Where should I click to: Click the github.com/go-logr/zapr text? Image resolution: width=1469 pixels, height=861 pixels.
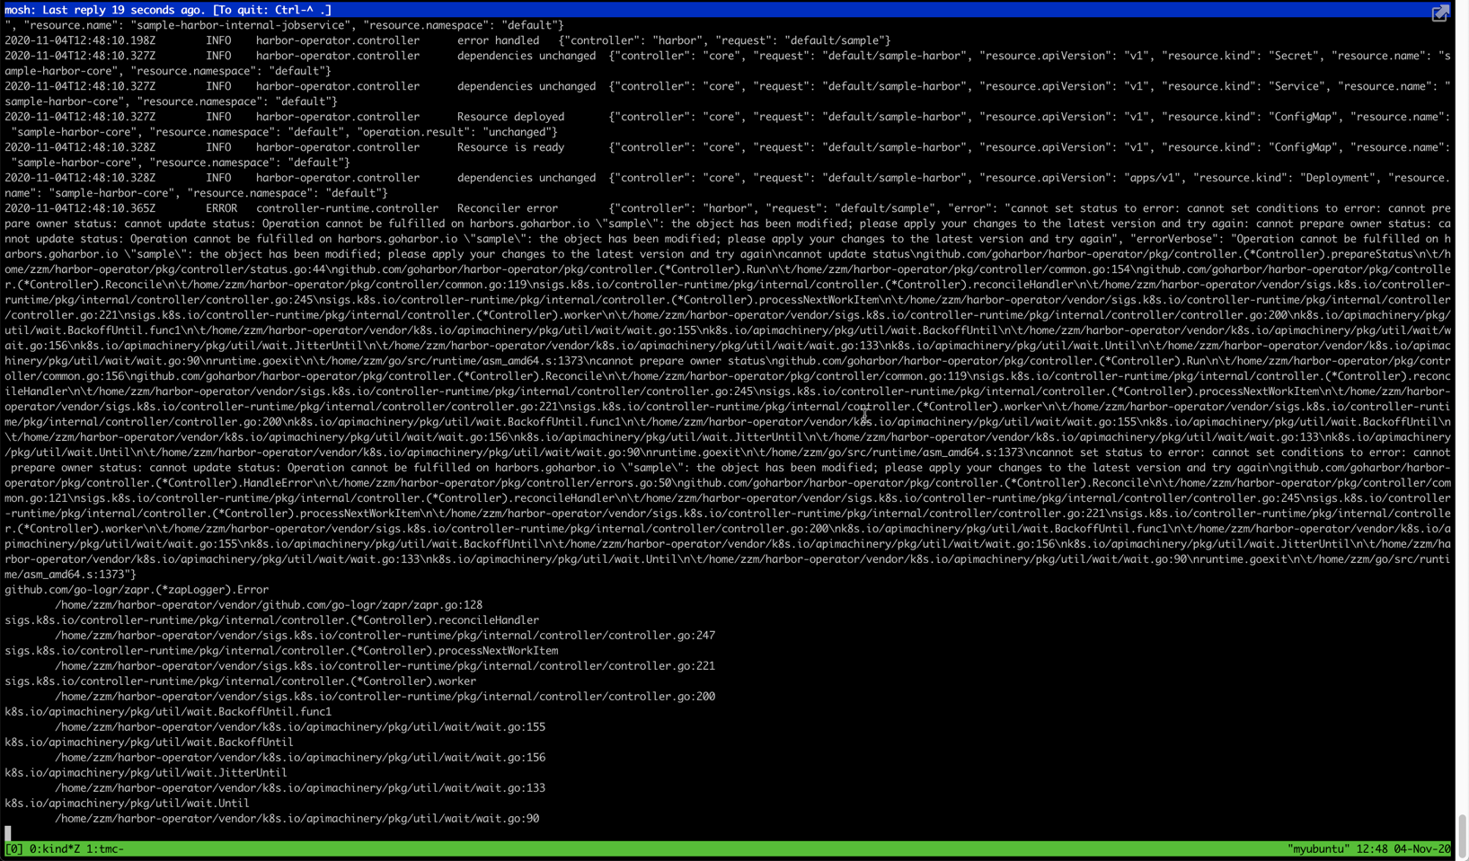coord(135,590)
